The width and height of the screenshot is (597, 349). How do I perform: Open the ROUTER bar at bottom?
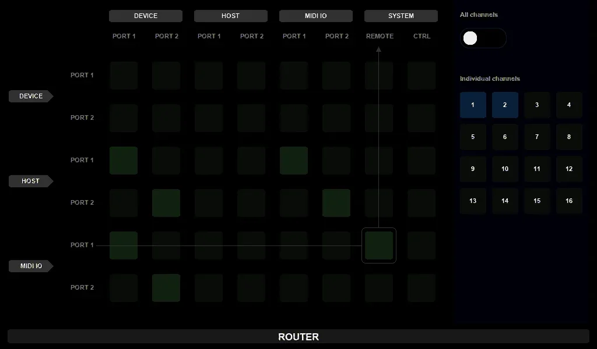298,336
